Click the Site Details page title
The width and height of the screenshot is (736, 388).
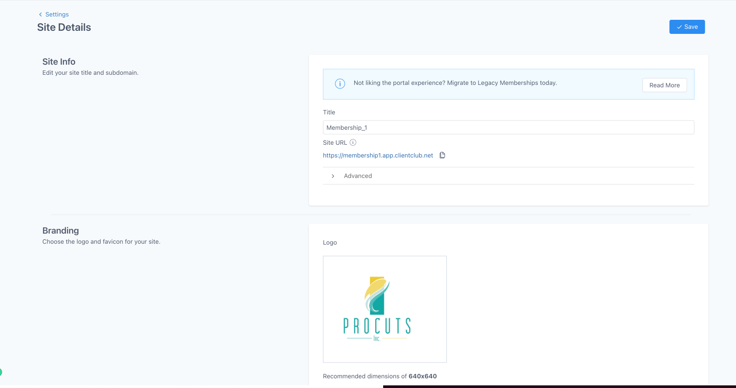pos(64,27)
